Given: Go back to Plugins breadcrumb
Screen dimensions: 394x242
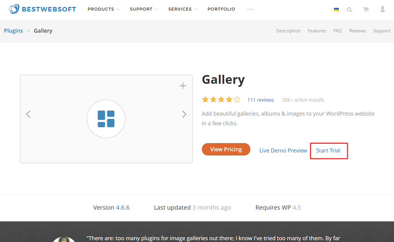Looking at the screenshot, I should point(13,30).
